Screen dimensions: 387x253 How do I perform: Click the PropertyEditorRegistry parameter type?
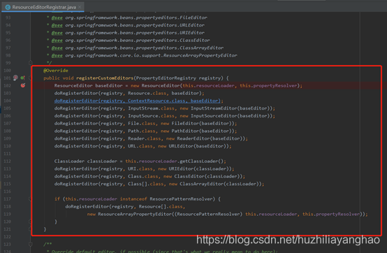click(166, 78)
